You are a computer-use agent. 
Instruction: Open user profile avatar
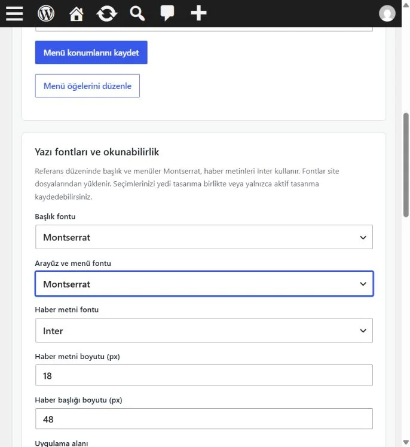387,13
